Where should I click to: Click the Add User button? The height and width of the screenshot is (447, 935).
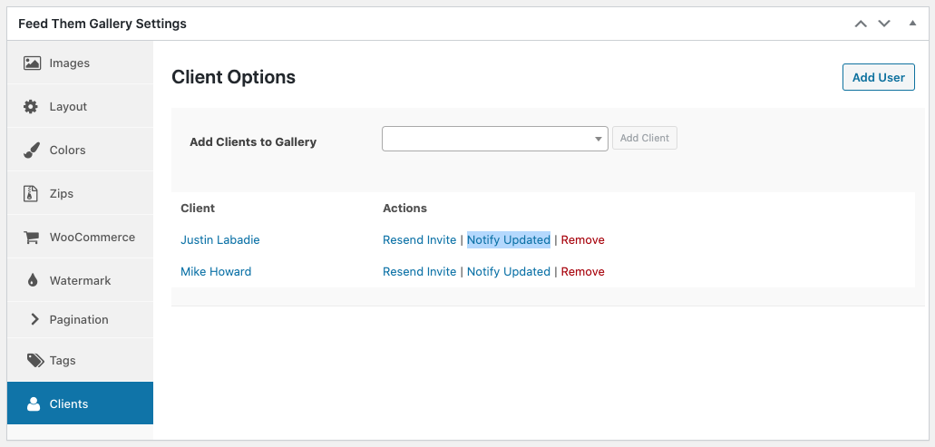point(879,77)
